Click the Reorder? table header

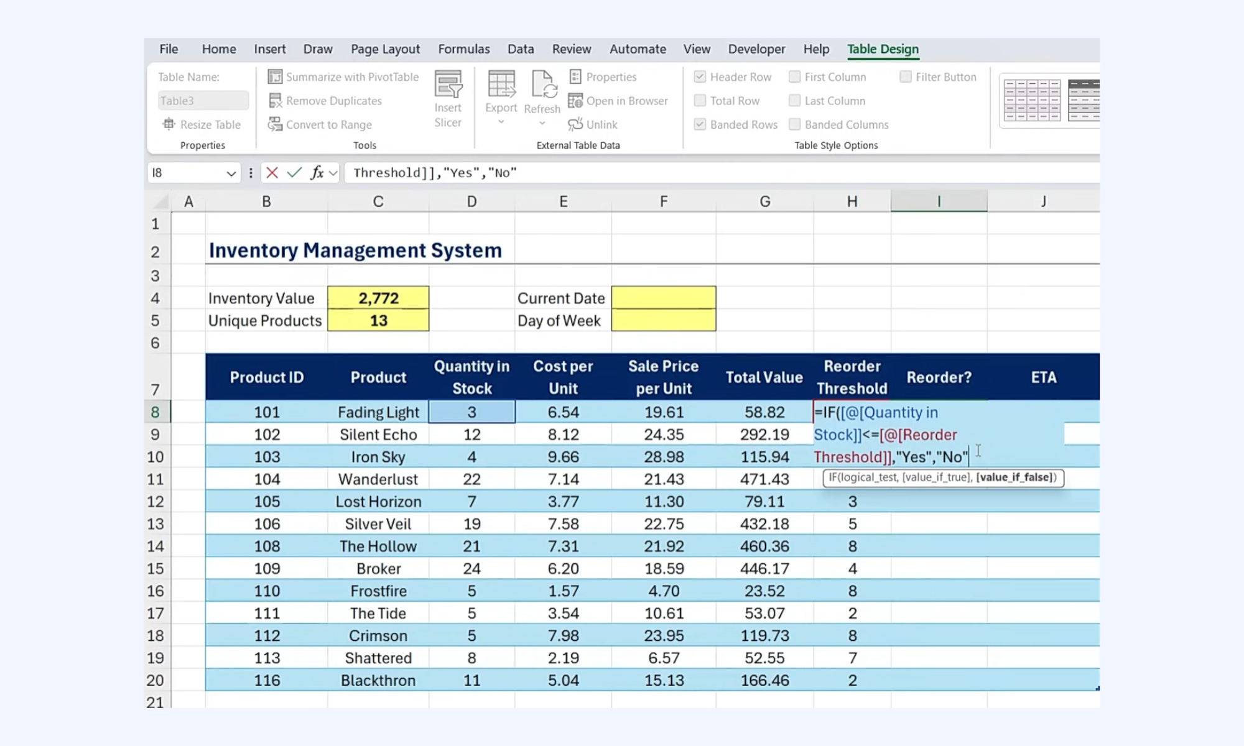click(939, 377)
